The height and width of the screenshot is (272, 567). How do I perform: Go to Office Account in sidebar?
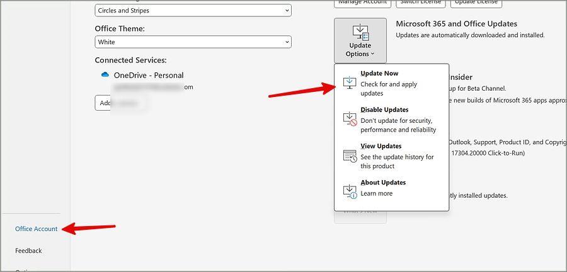(x=36, y=229)
